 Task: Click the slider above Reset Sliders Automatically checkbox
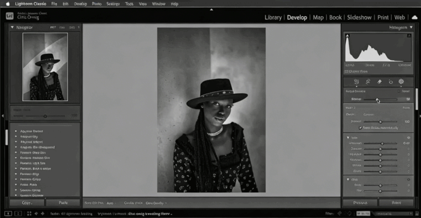pos(380,122)
